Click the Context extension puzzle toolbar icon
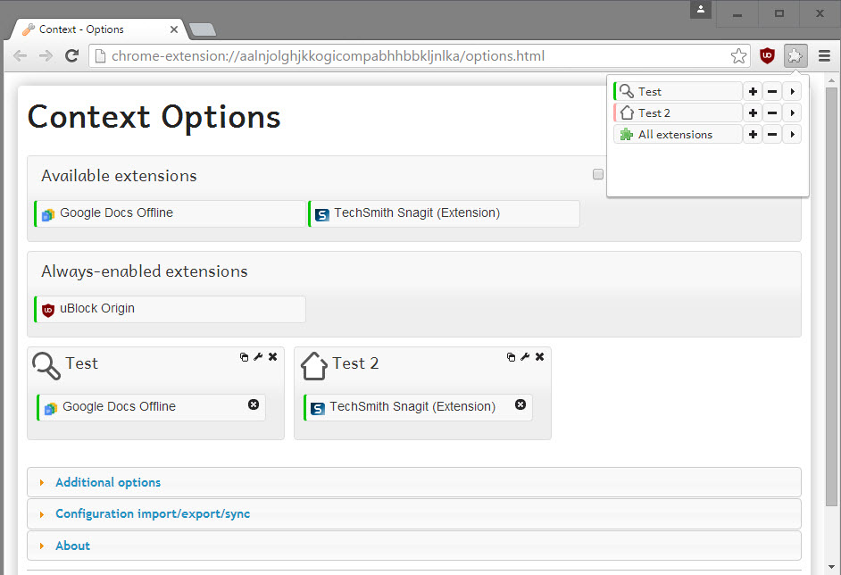The image size is (841, 575). point(795,55)
